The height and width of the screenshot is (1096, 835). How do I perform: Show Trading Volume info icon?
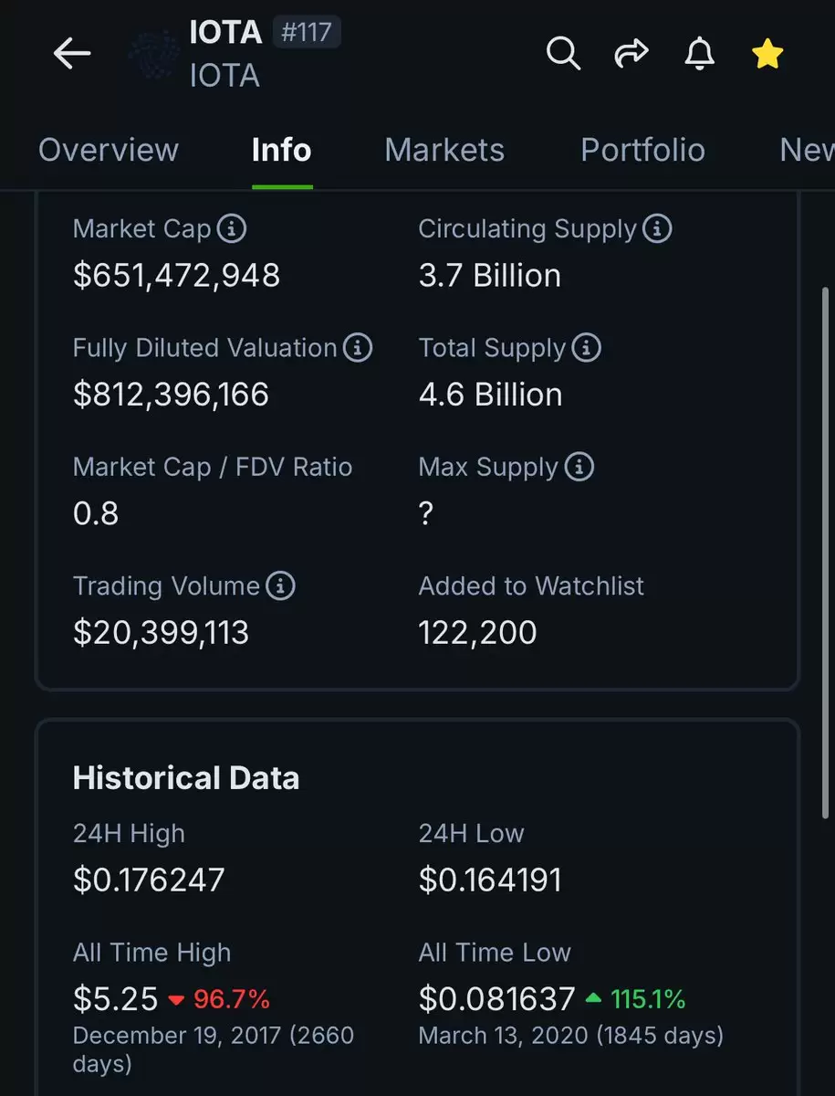[x=281, y=585]
